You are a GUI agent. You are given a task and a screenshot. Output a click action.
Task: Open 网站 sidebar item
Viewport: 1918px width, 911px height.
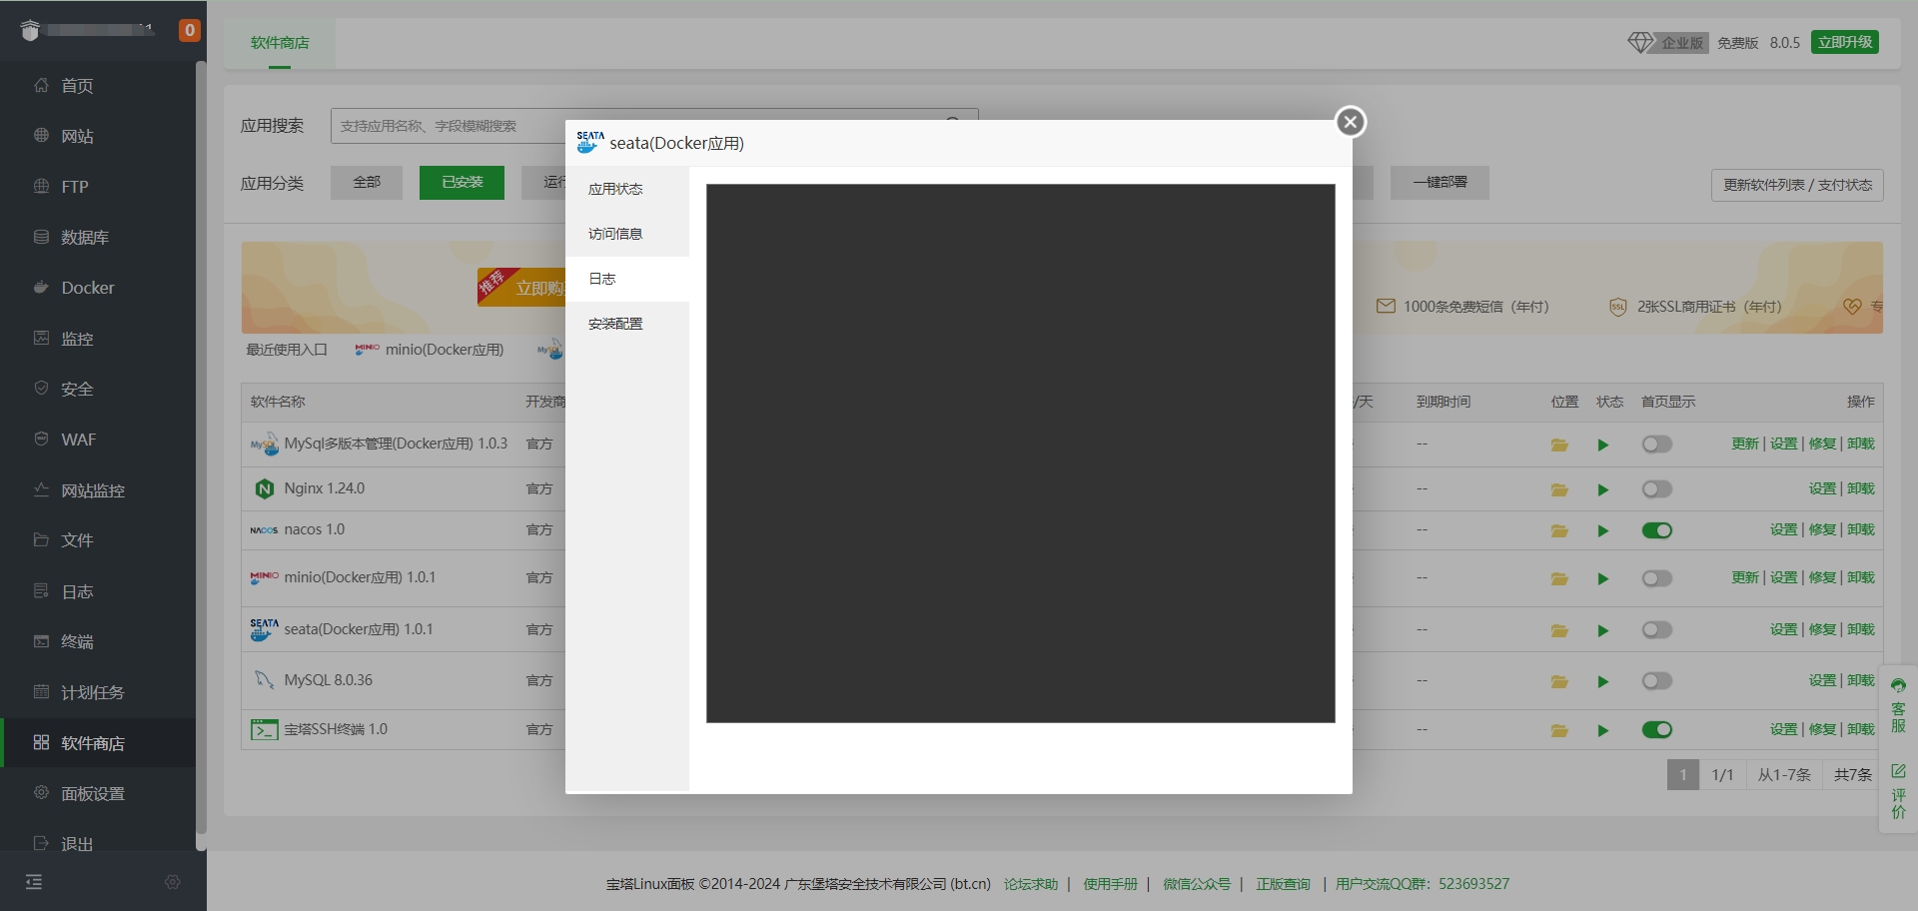tap(98, 136)
